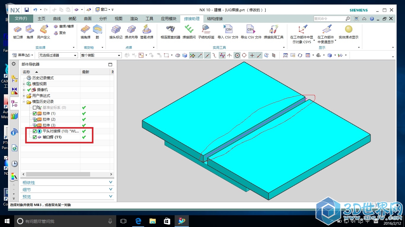Image resolution: width=405 pixels, height=227 pixels.
Task: Open the 整个装配 scope dropdown
Action: point(101,55)
